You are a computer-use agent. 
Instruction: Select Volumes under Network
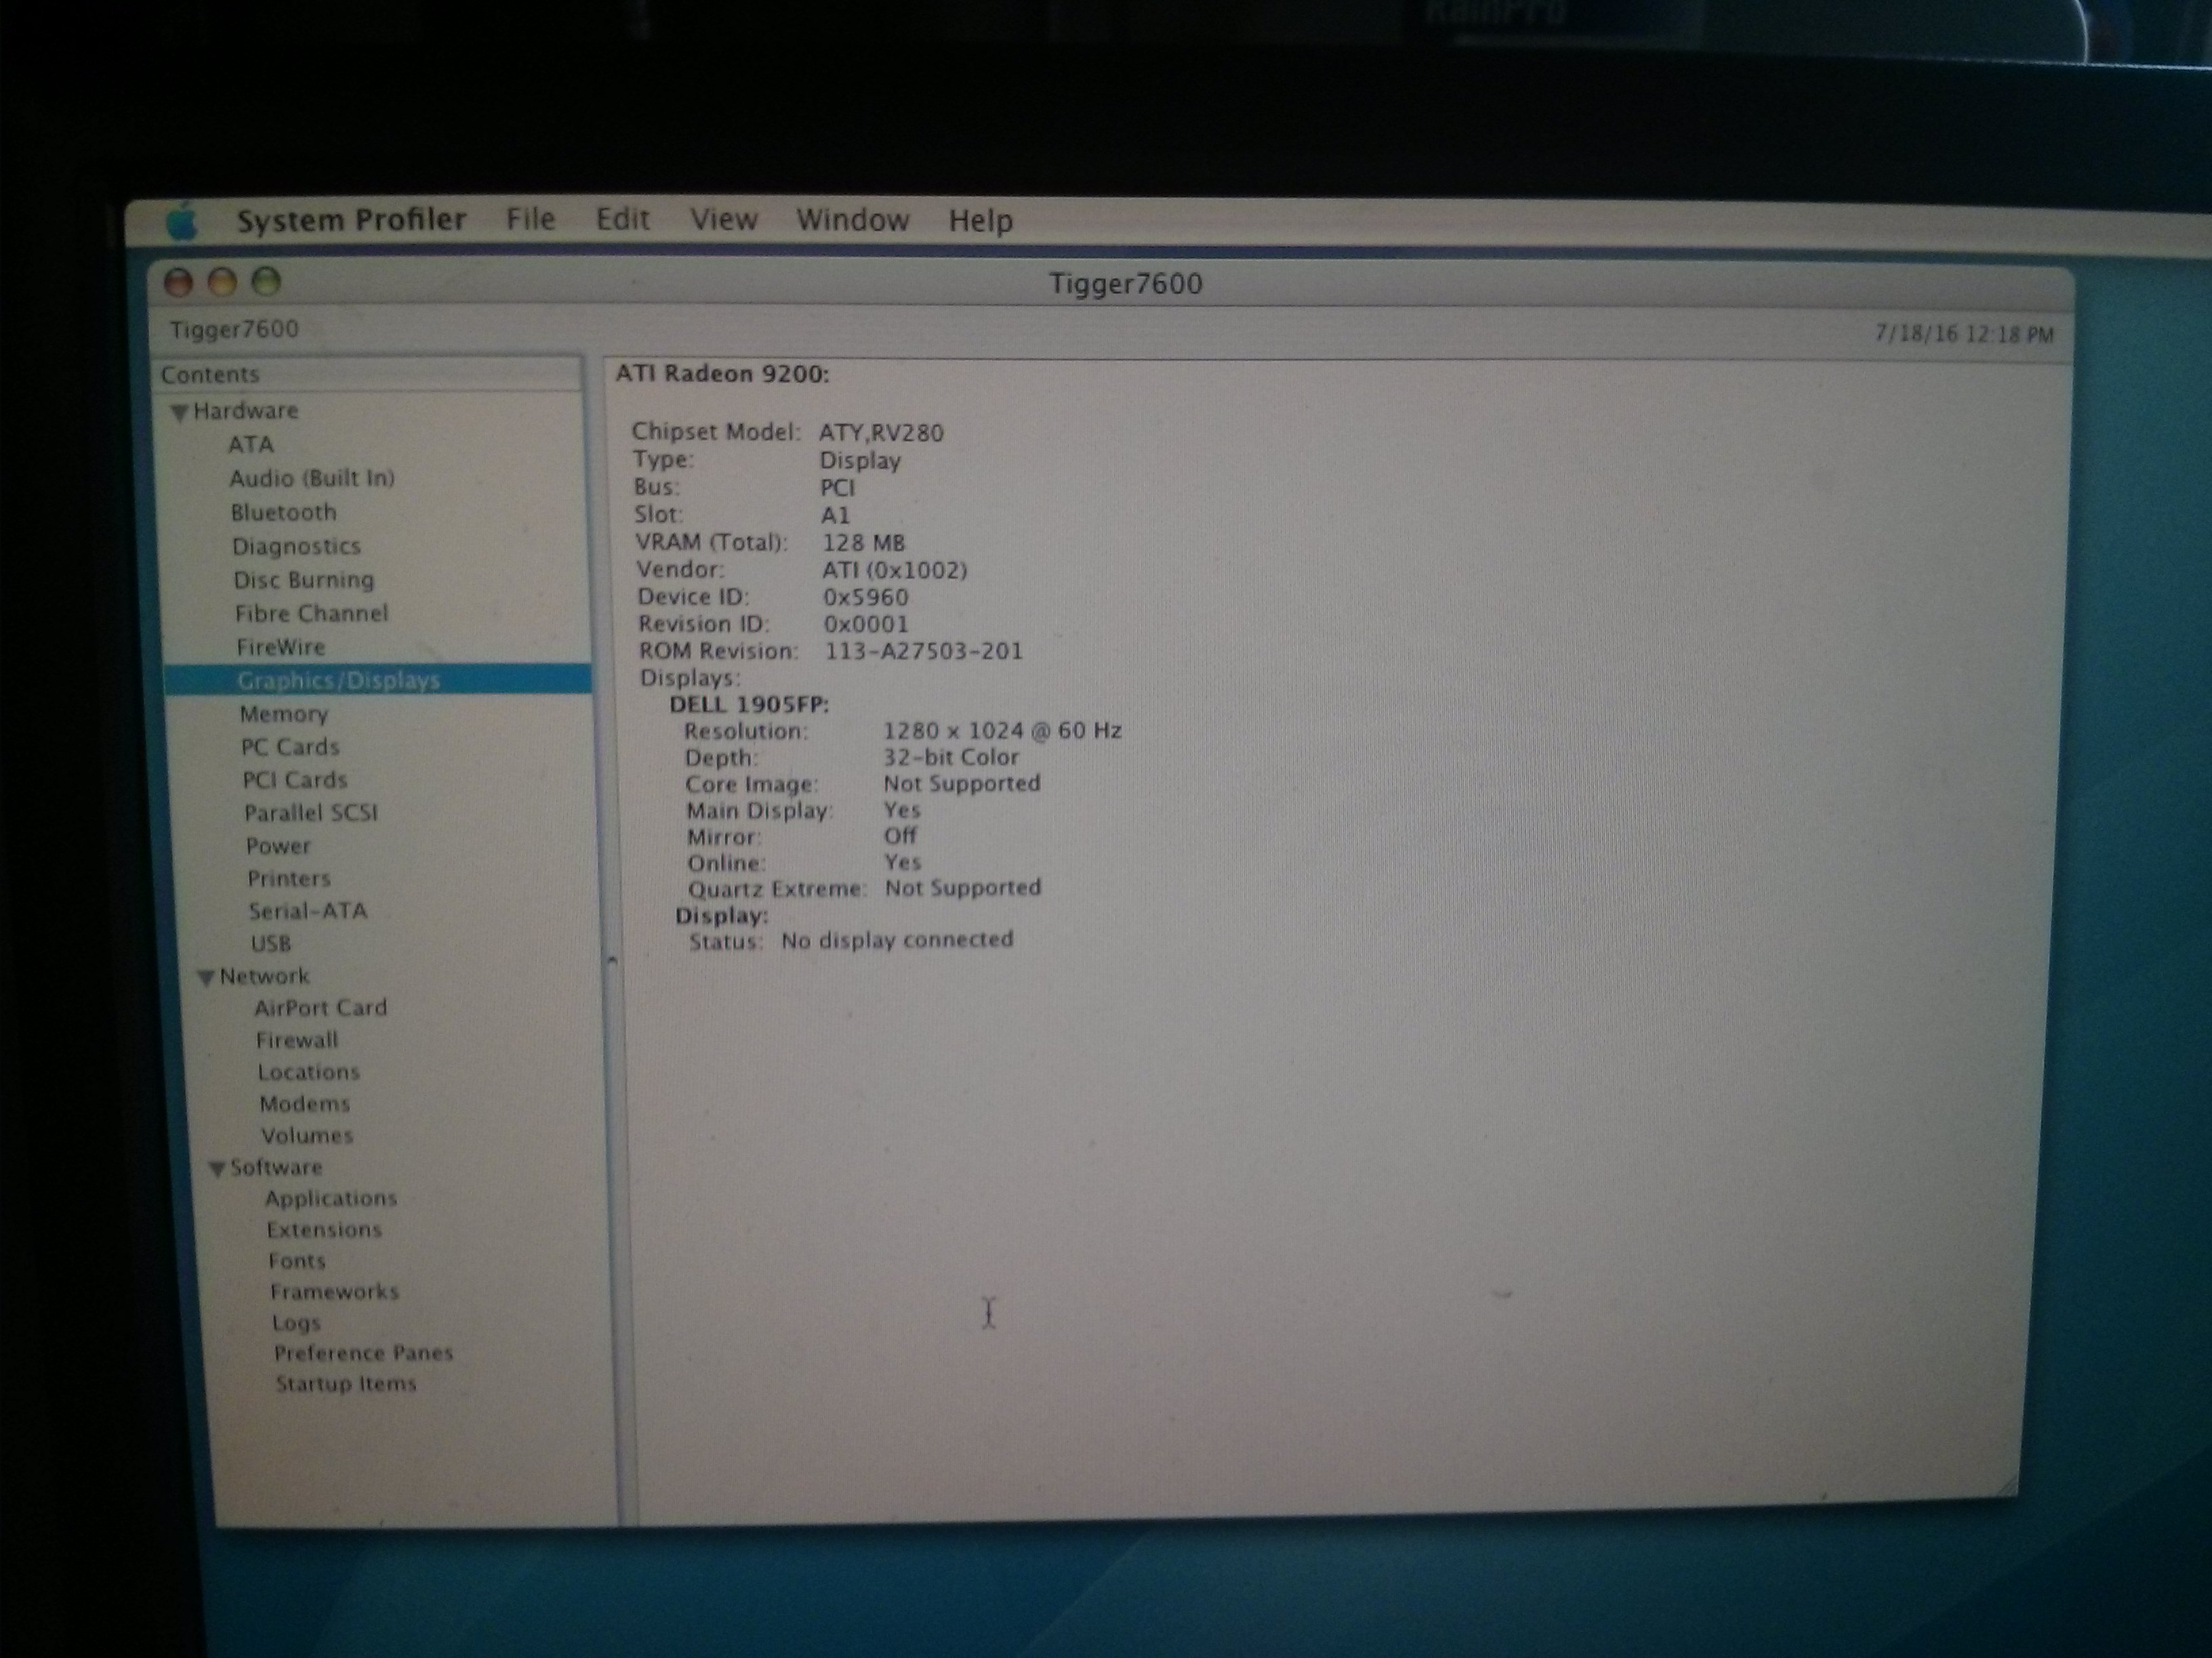pos(307,1136)
